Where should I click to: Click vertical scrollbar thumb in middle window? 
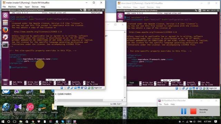tap(125, 77)
